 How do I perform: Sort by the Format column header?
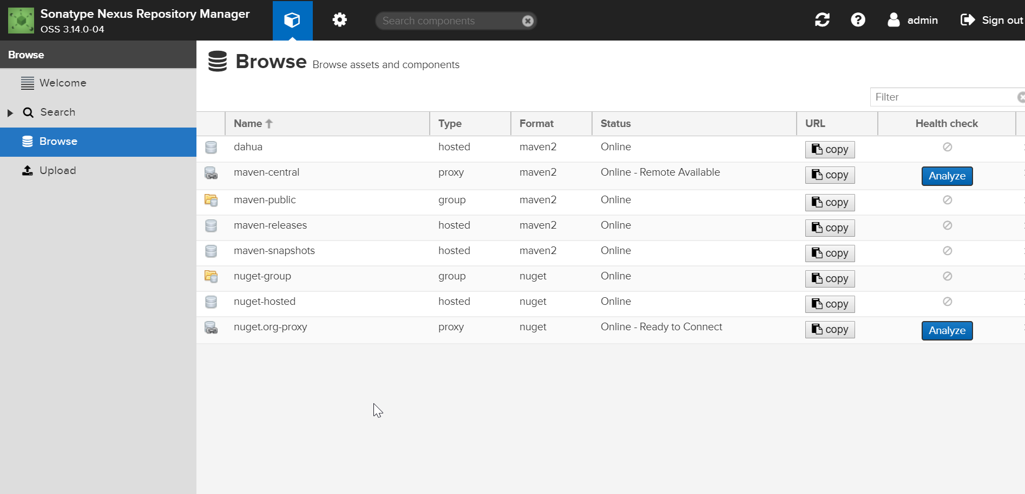[x=551, y=124]
